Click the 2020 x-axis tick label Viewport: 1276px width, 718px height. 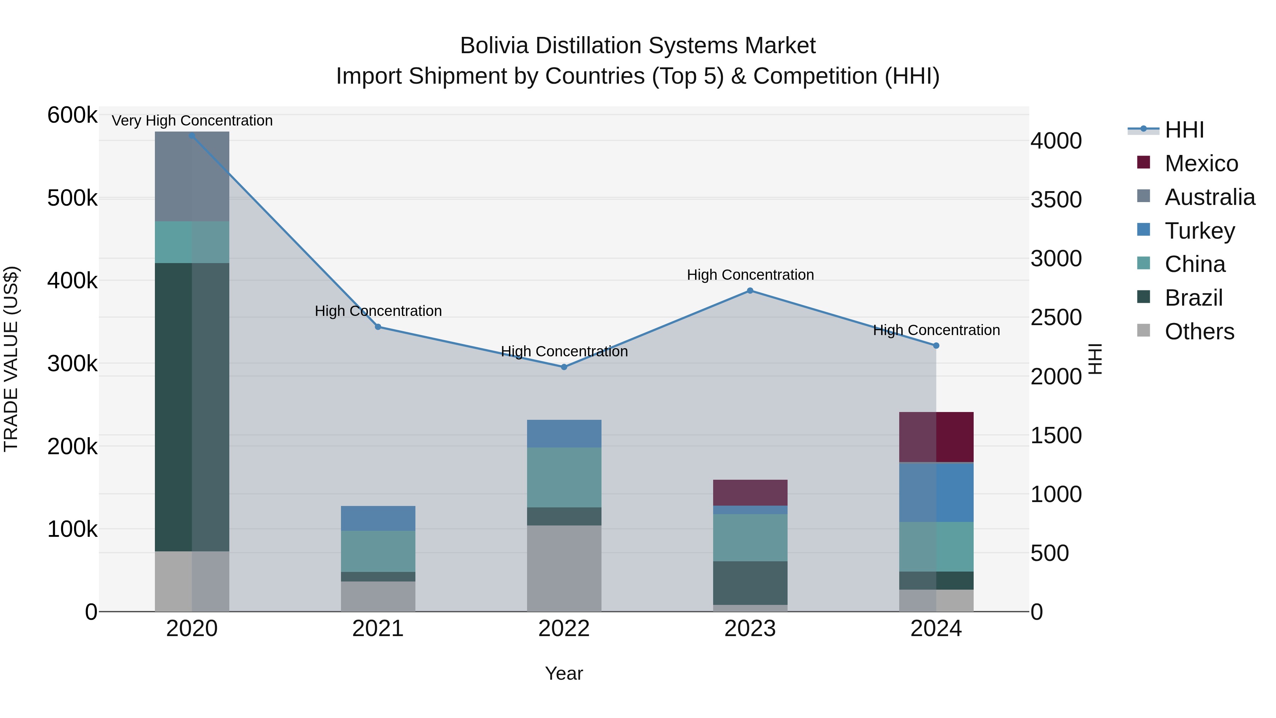tap(192, 629)
